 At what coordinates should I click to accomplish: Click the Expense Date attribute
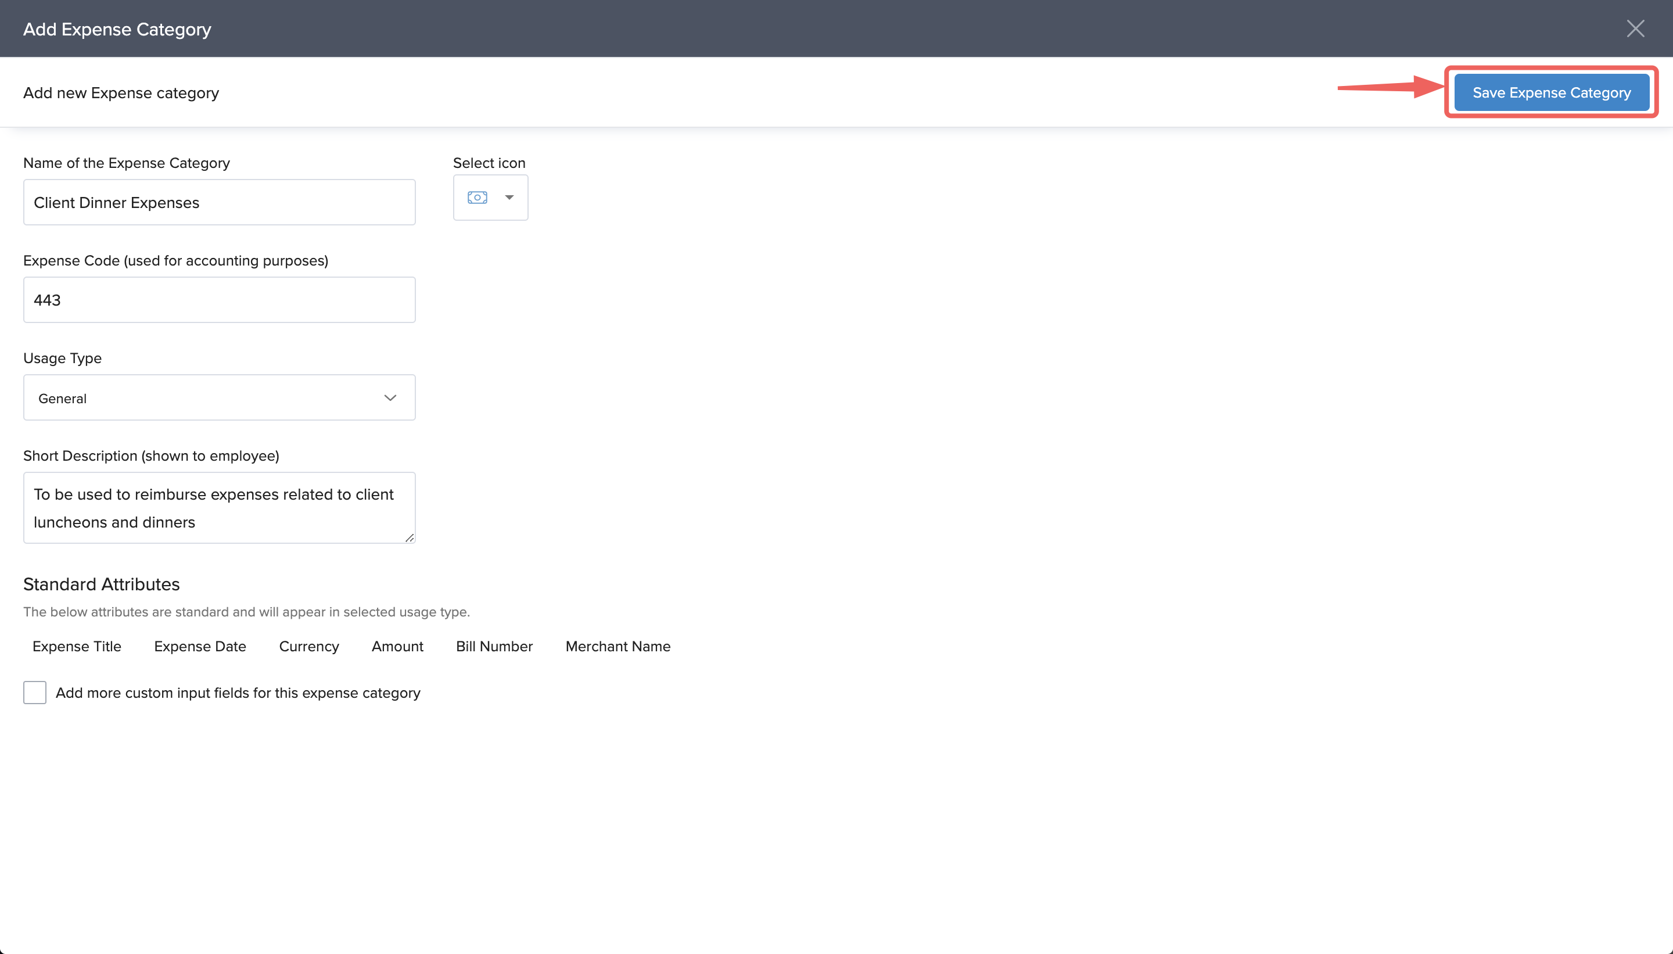click(200, 646)
